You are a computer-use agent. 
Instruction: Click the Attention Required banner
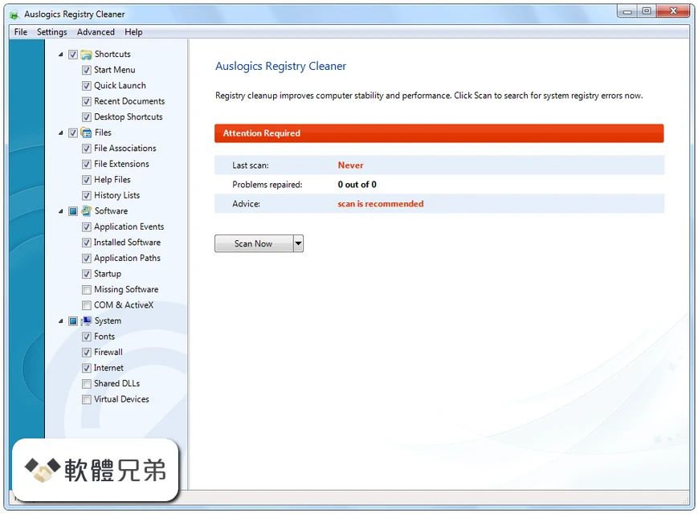(439, 133)
